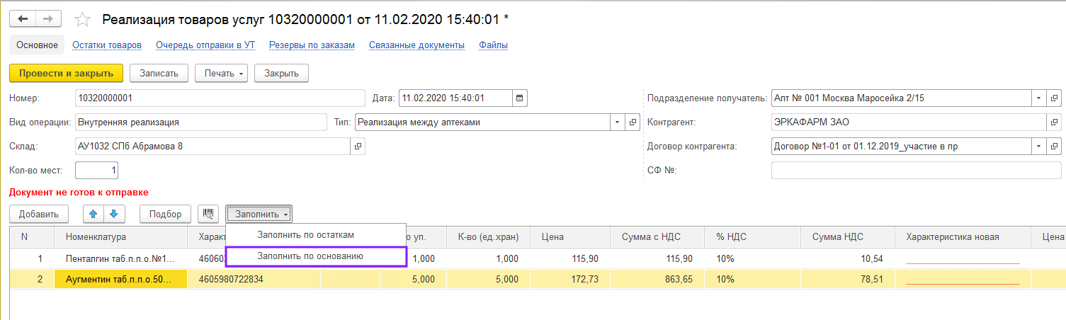The width and height of the screenshot is (1066, 320).
Task: Move row down with blue down arrow
Action: click(x=114, y=214)
